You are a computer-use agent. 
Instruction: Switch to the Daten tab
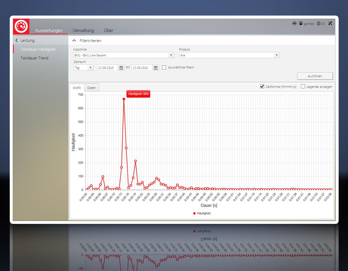point(91,88)
